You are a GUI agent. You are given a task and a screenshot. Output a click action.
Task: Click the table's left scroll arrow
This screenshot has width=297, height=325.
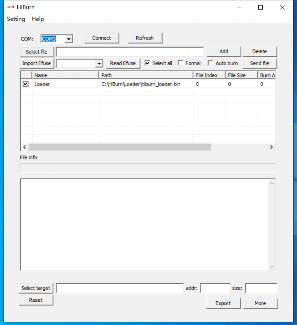pos(24,147)
